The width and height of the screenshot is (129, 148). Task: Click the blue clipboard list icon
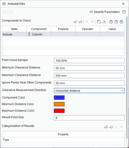click(x=121, y=22)
